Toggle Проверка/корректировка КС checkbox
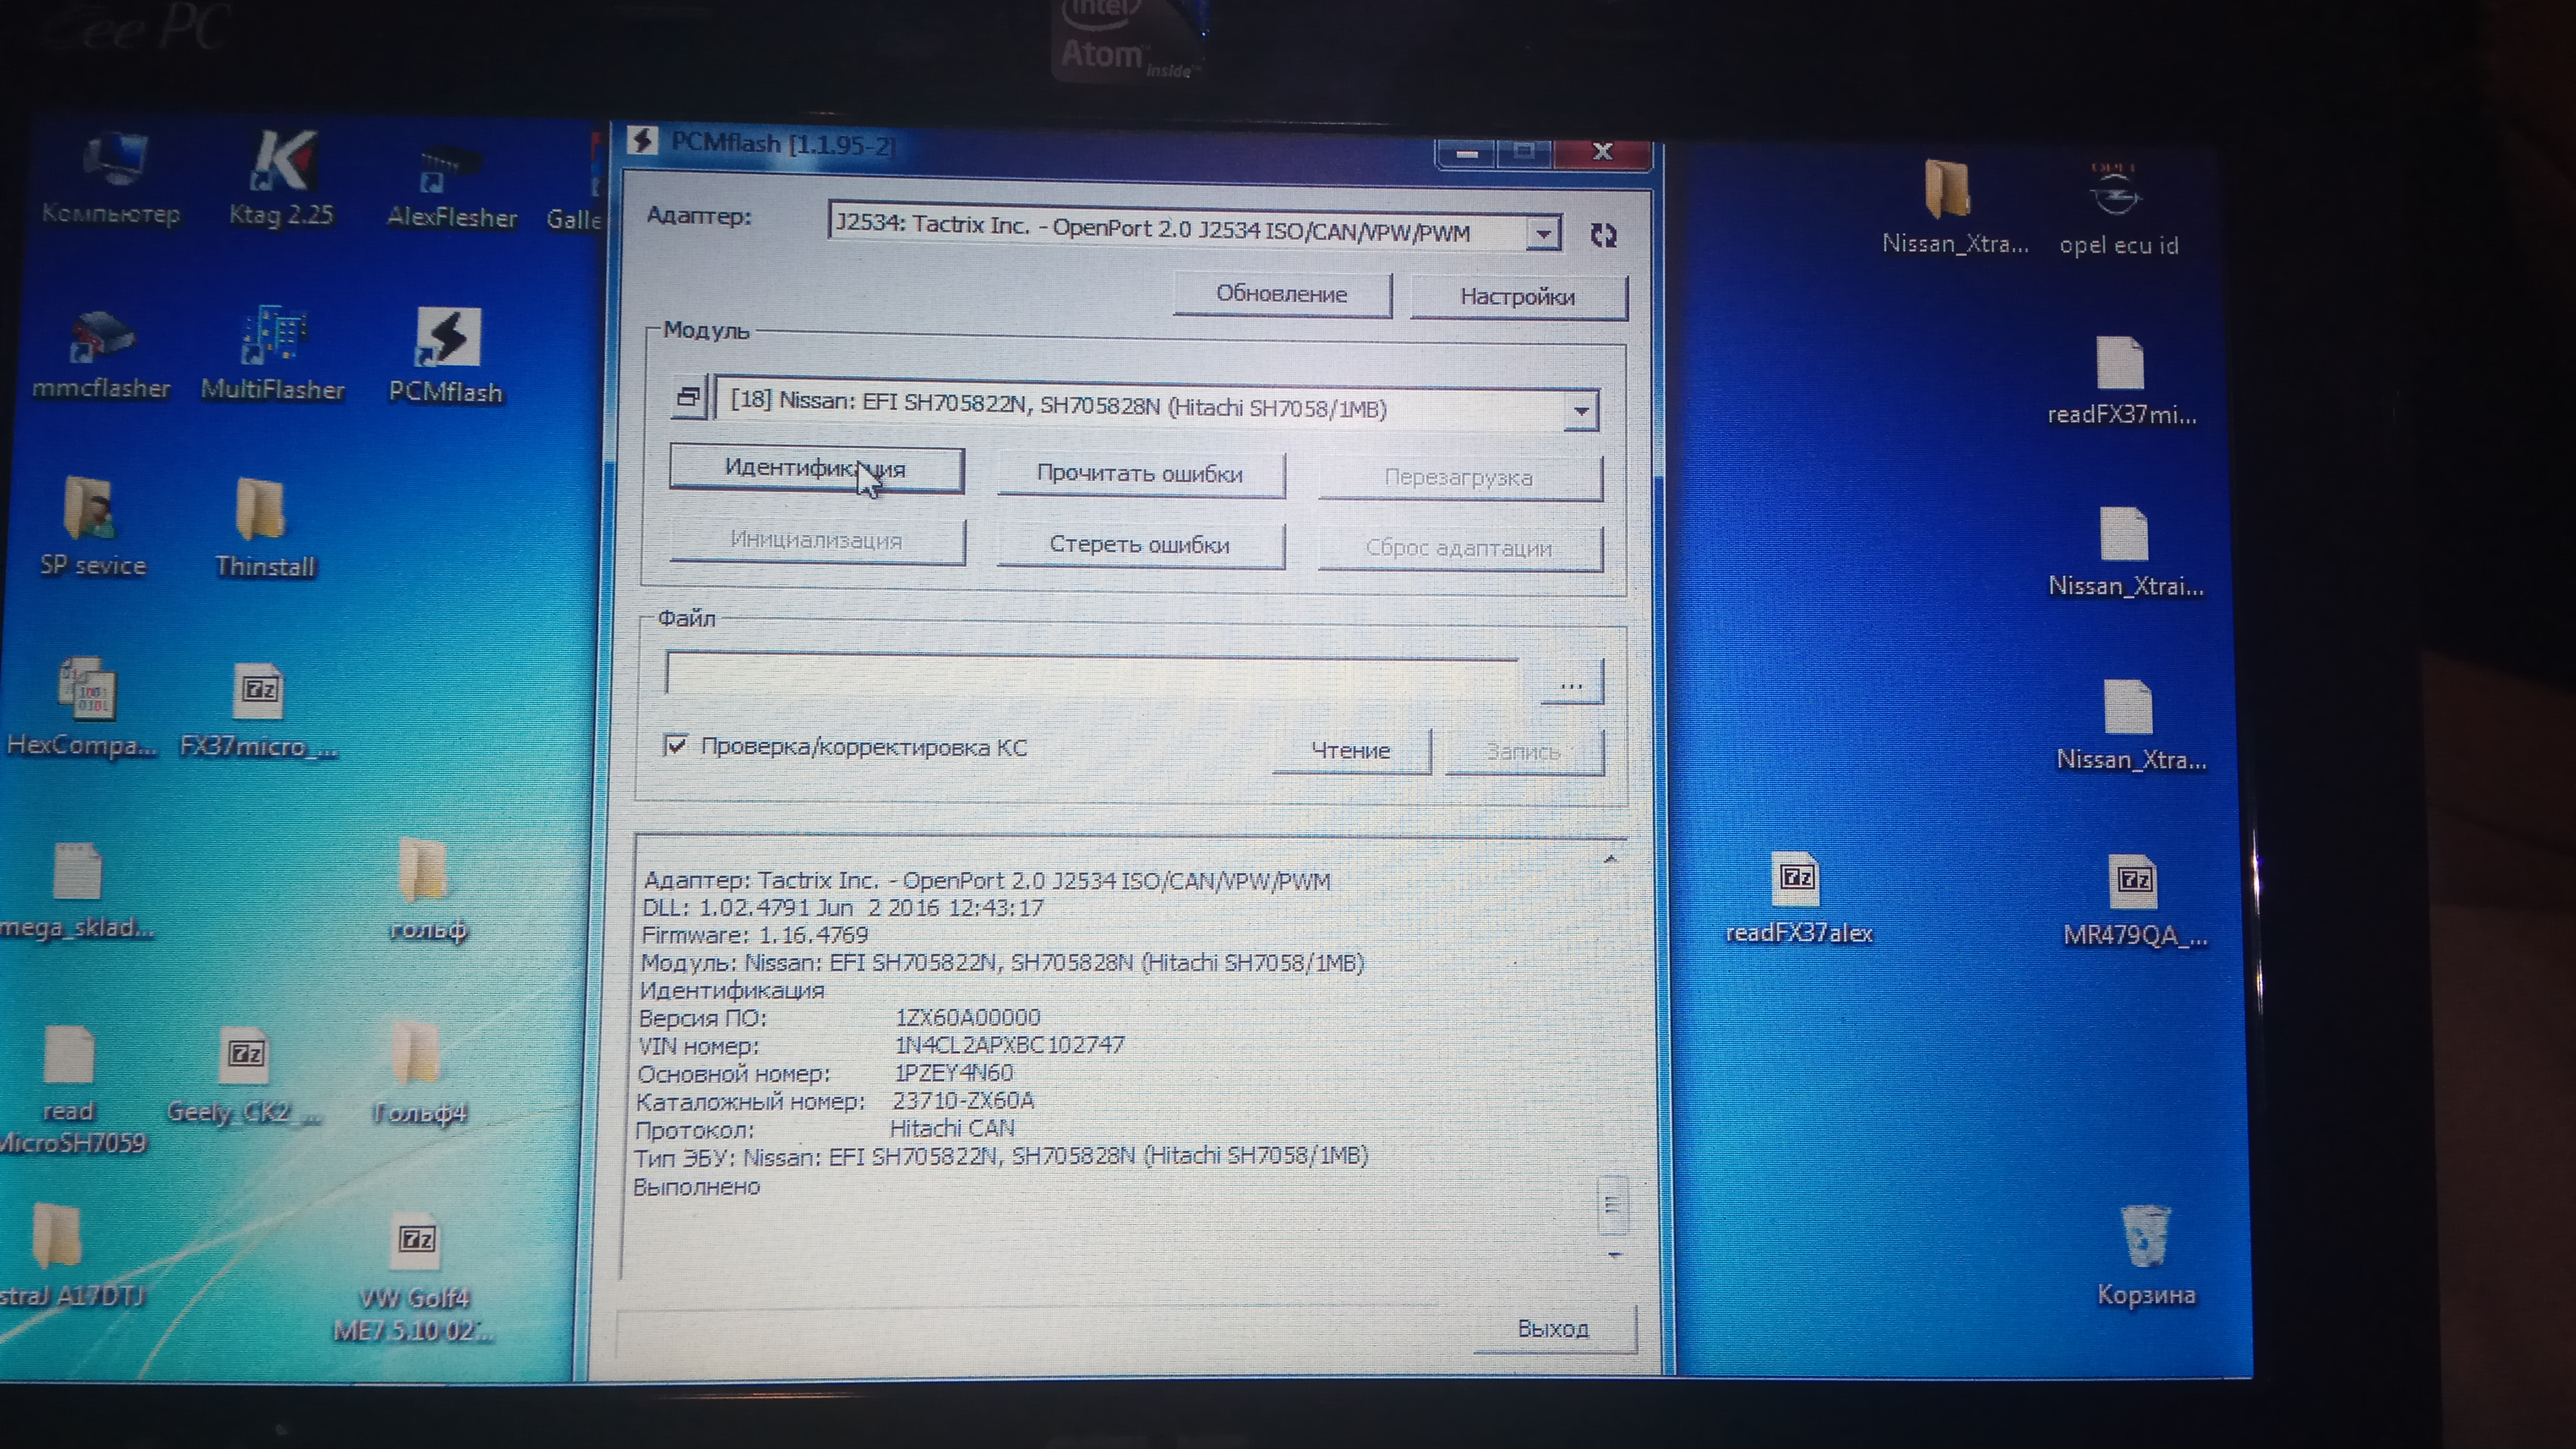Screen dimensions: 2576x1449 coord(676,747)
